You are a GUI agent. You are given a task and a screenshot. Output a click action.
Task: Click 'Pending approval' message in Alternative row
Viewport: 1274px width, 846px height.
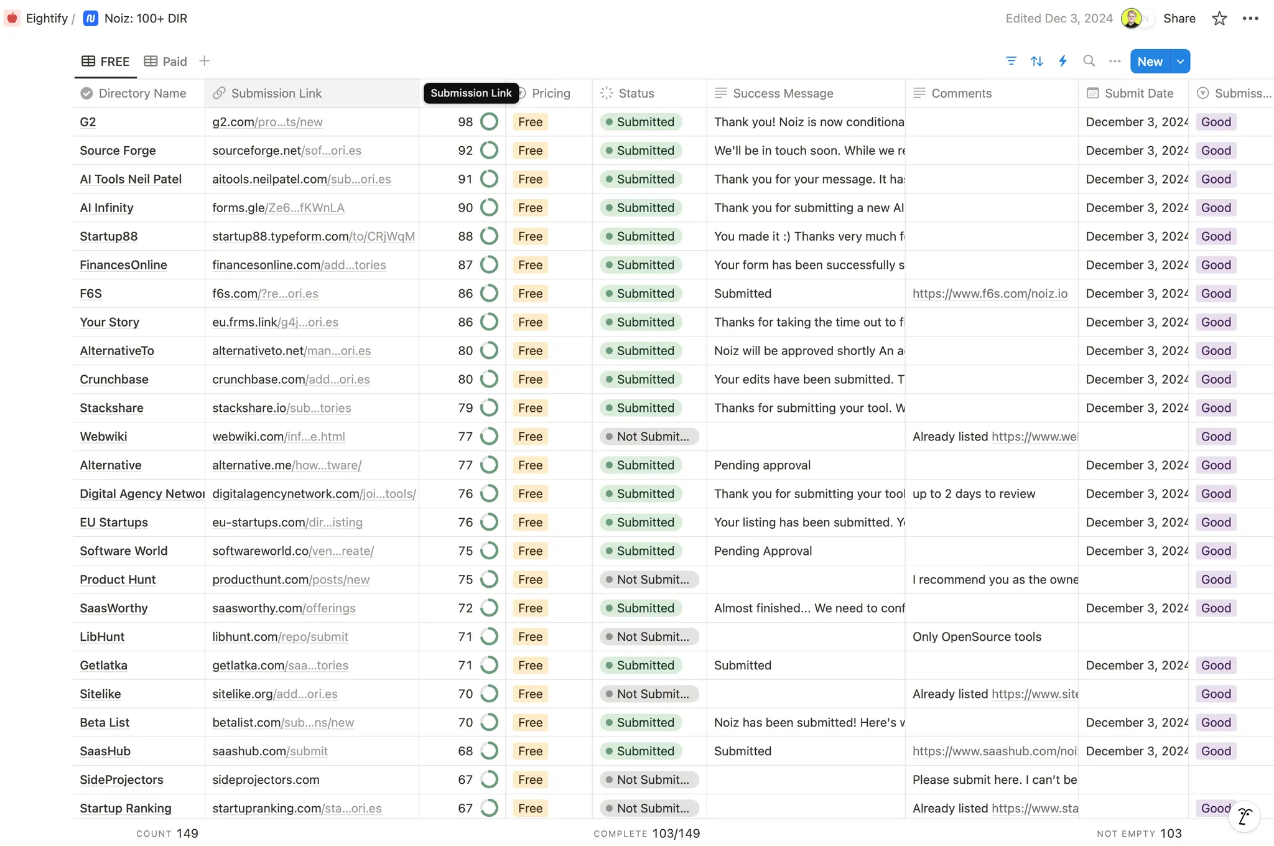pos(762,465)
